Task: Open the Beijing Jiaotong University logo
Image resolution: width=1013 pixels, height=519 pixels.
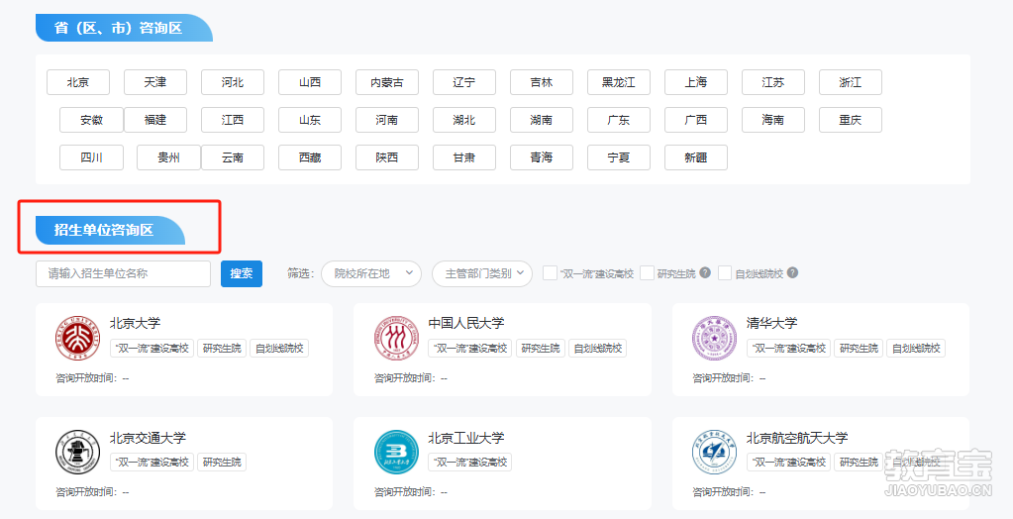Action: click(77, 452)
